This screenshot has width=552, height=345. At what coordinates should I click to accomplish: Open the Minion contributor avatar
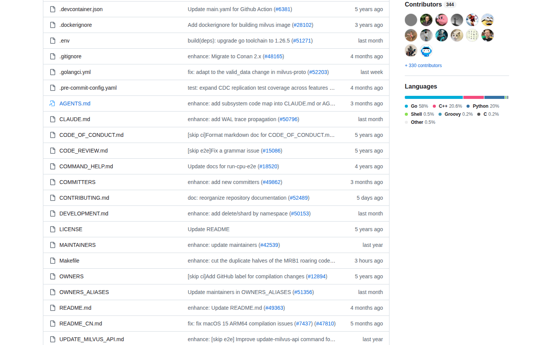tap(488, 20)
